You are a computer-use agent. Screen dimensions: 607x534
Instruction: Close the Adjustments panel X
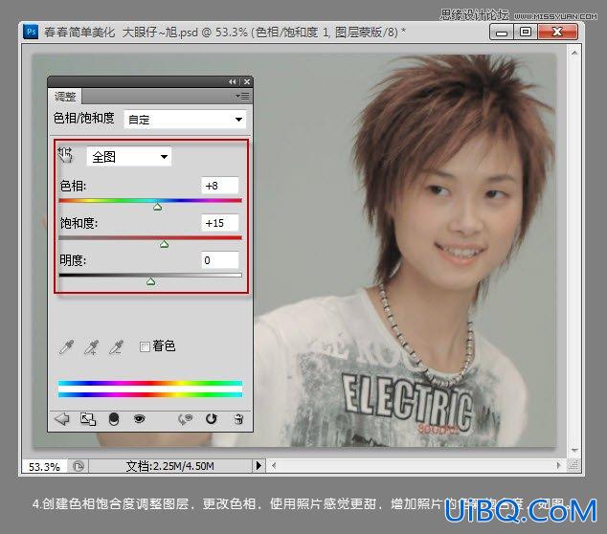pyautogui.click(x=247, y=81)
